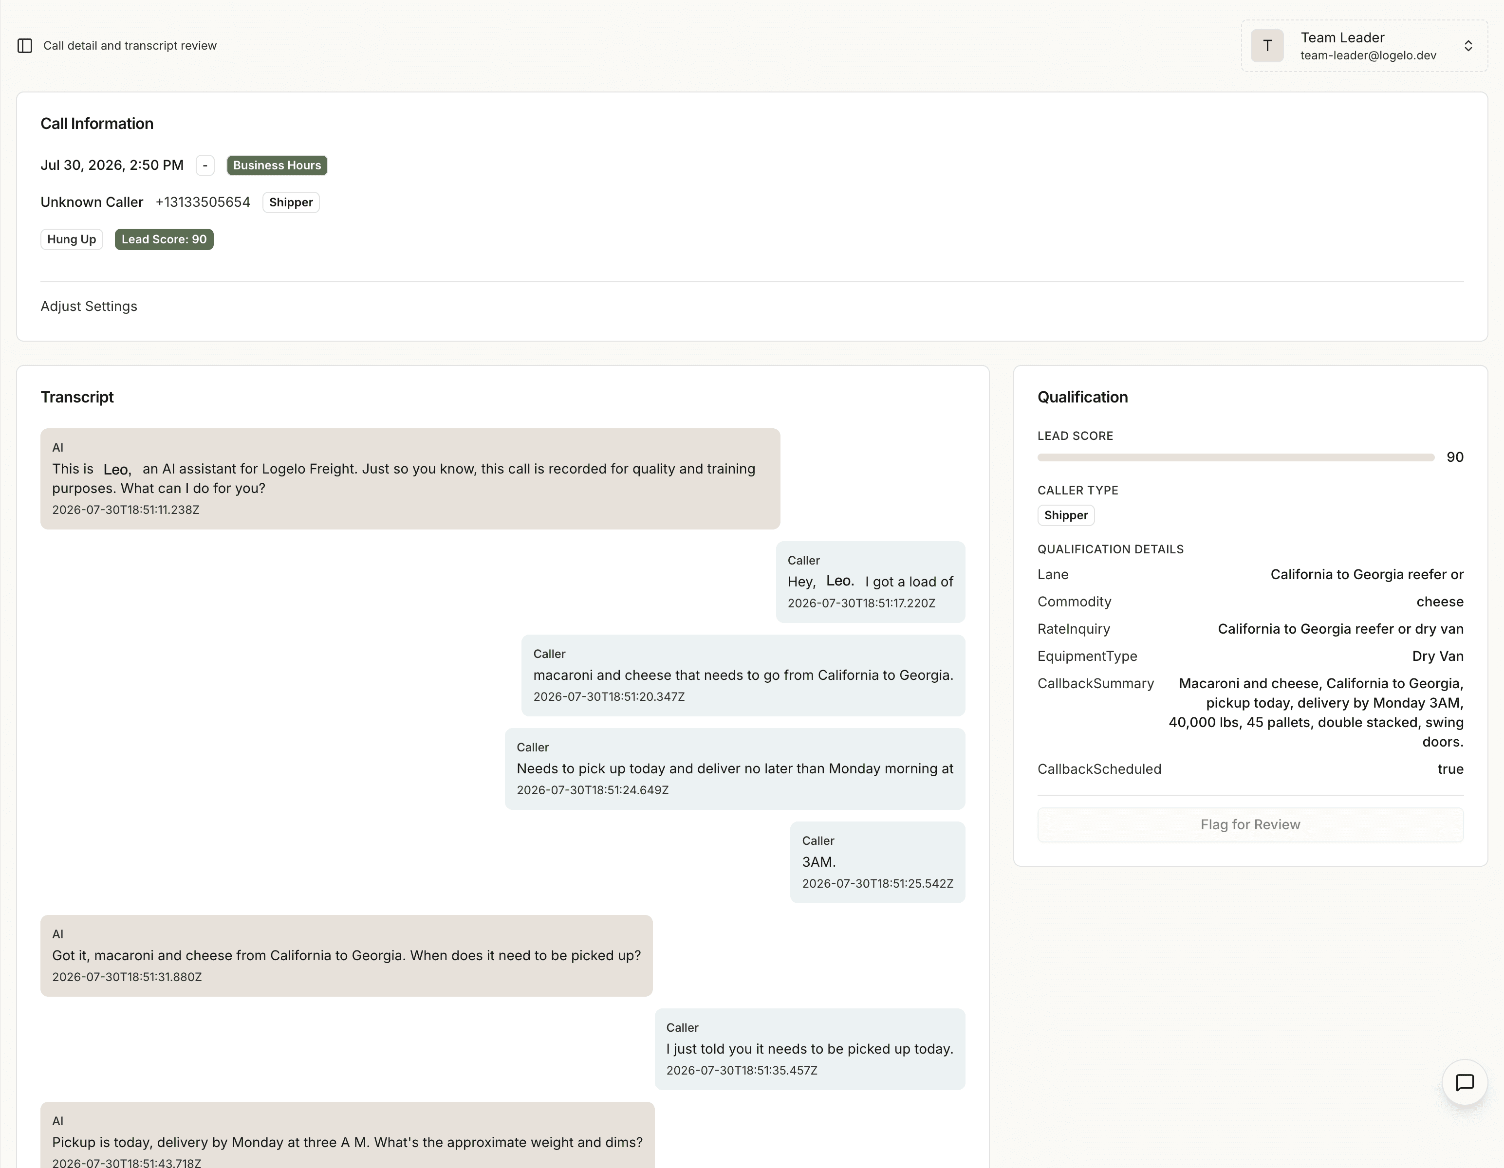Screen dimensions: 1504x1168
Task: Click phone number +13133505654
Action: (203, 202)
